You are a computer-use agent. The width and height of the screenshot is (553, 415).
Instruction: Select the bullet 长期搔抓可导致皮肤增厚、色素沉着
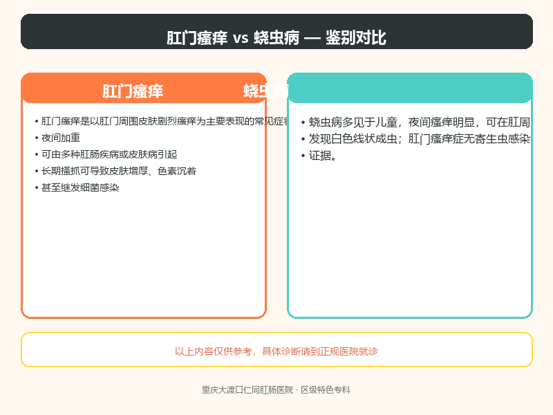coord(115,171)
